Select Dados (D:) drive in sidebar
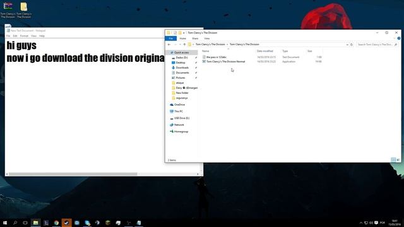 coord(182,57)
